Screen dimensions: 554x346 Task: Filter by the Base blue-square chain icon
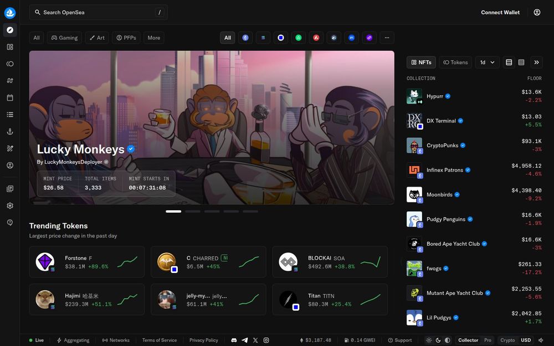(x=280, y=38)
